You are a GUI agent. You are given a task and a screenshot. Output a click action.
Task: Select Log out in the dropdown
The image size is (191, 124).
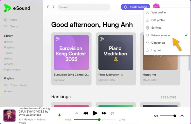[166, 50]
